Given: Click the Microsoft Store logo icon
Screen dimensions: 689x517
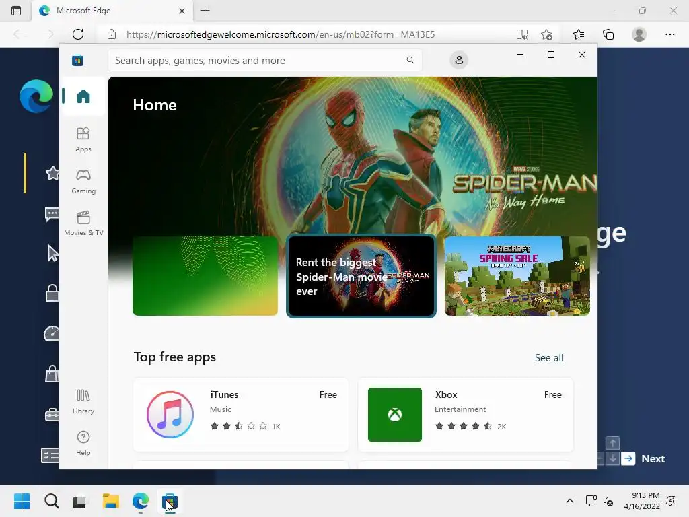Looking at the screenshot, I should coord(78,60).
